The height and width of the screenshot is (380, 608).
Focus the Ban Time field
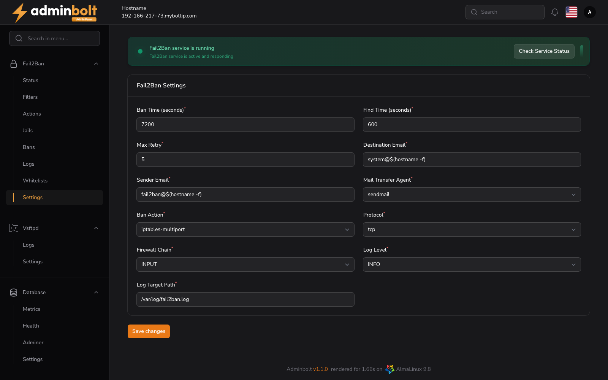(x=245, y=125)
